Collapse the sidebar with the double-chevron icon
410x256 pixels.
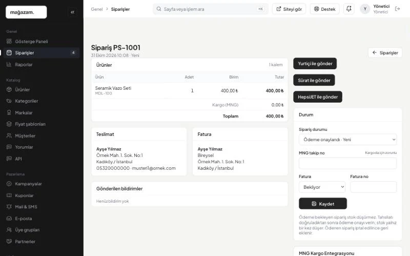click(x=72, y=12)
